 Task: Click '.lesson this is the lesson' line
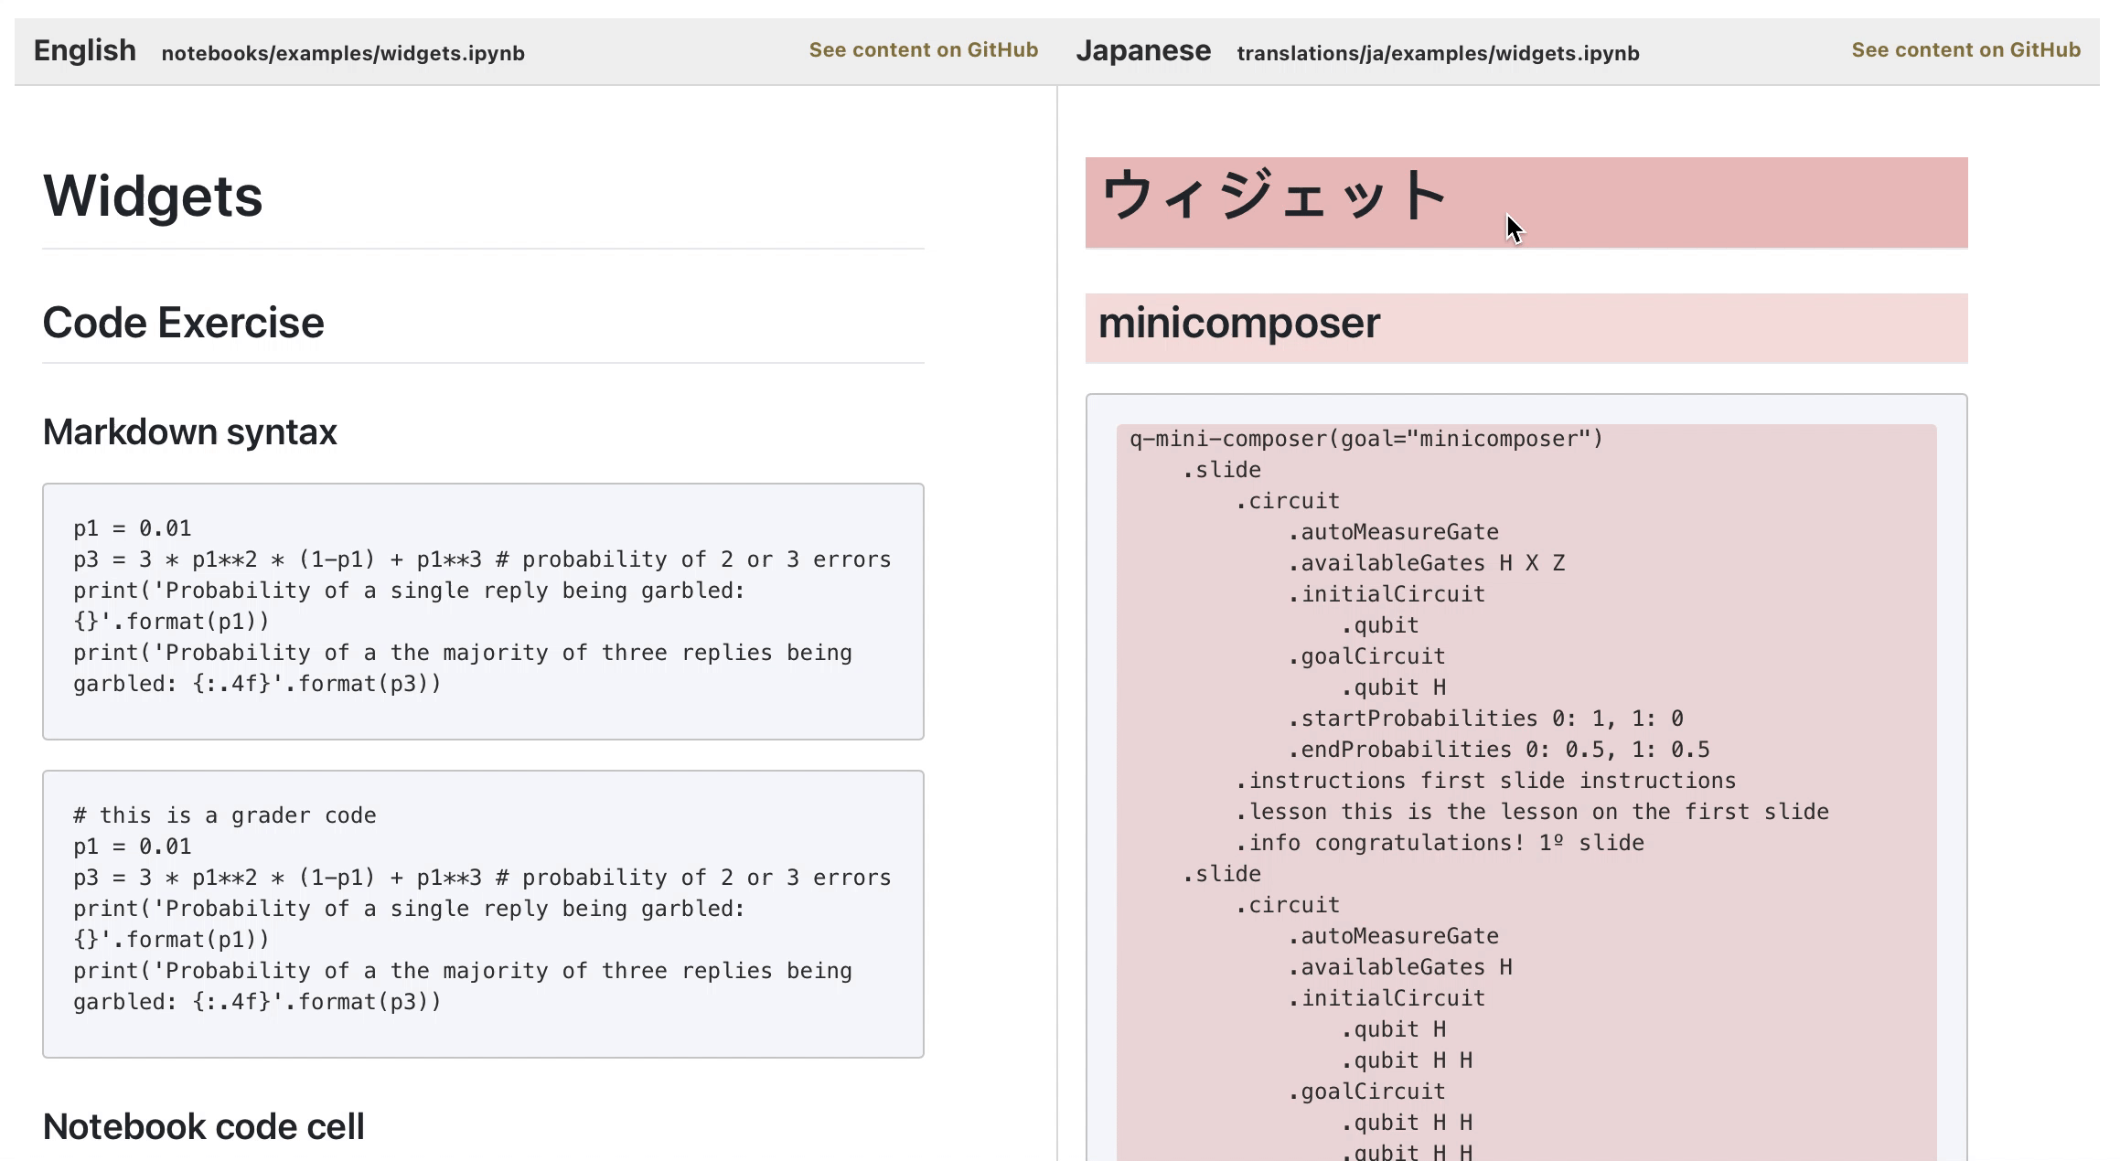click(1532, 812)
